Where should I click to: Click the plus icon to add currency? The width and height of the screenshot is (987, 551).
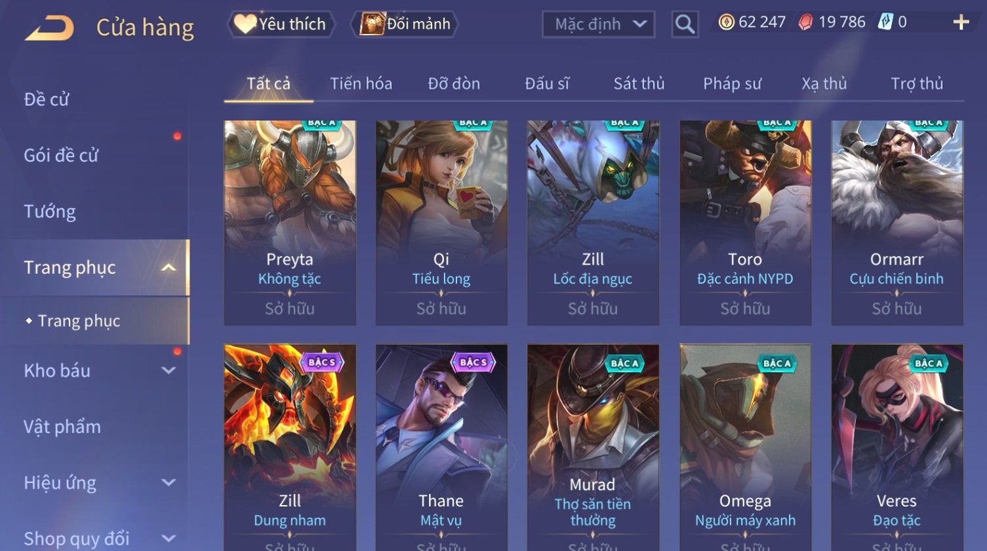[961, 22]
